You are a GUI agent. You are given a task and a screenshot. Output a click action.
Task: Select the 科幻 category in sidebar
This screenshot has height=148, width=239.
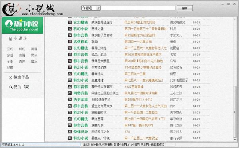pos(22,49)
